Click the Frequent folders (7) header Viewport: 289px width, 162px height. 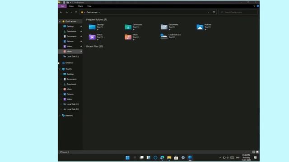click(x=97, y=19)
